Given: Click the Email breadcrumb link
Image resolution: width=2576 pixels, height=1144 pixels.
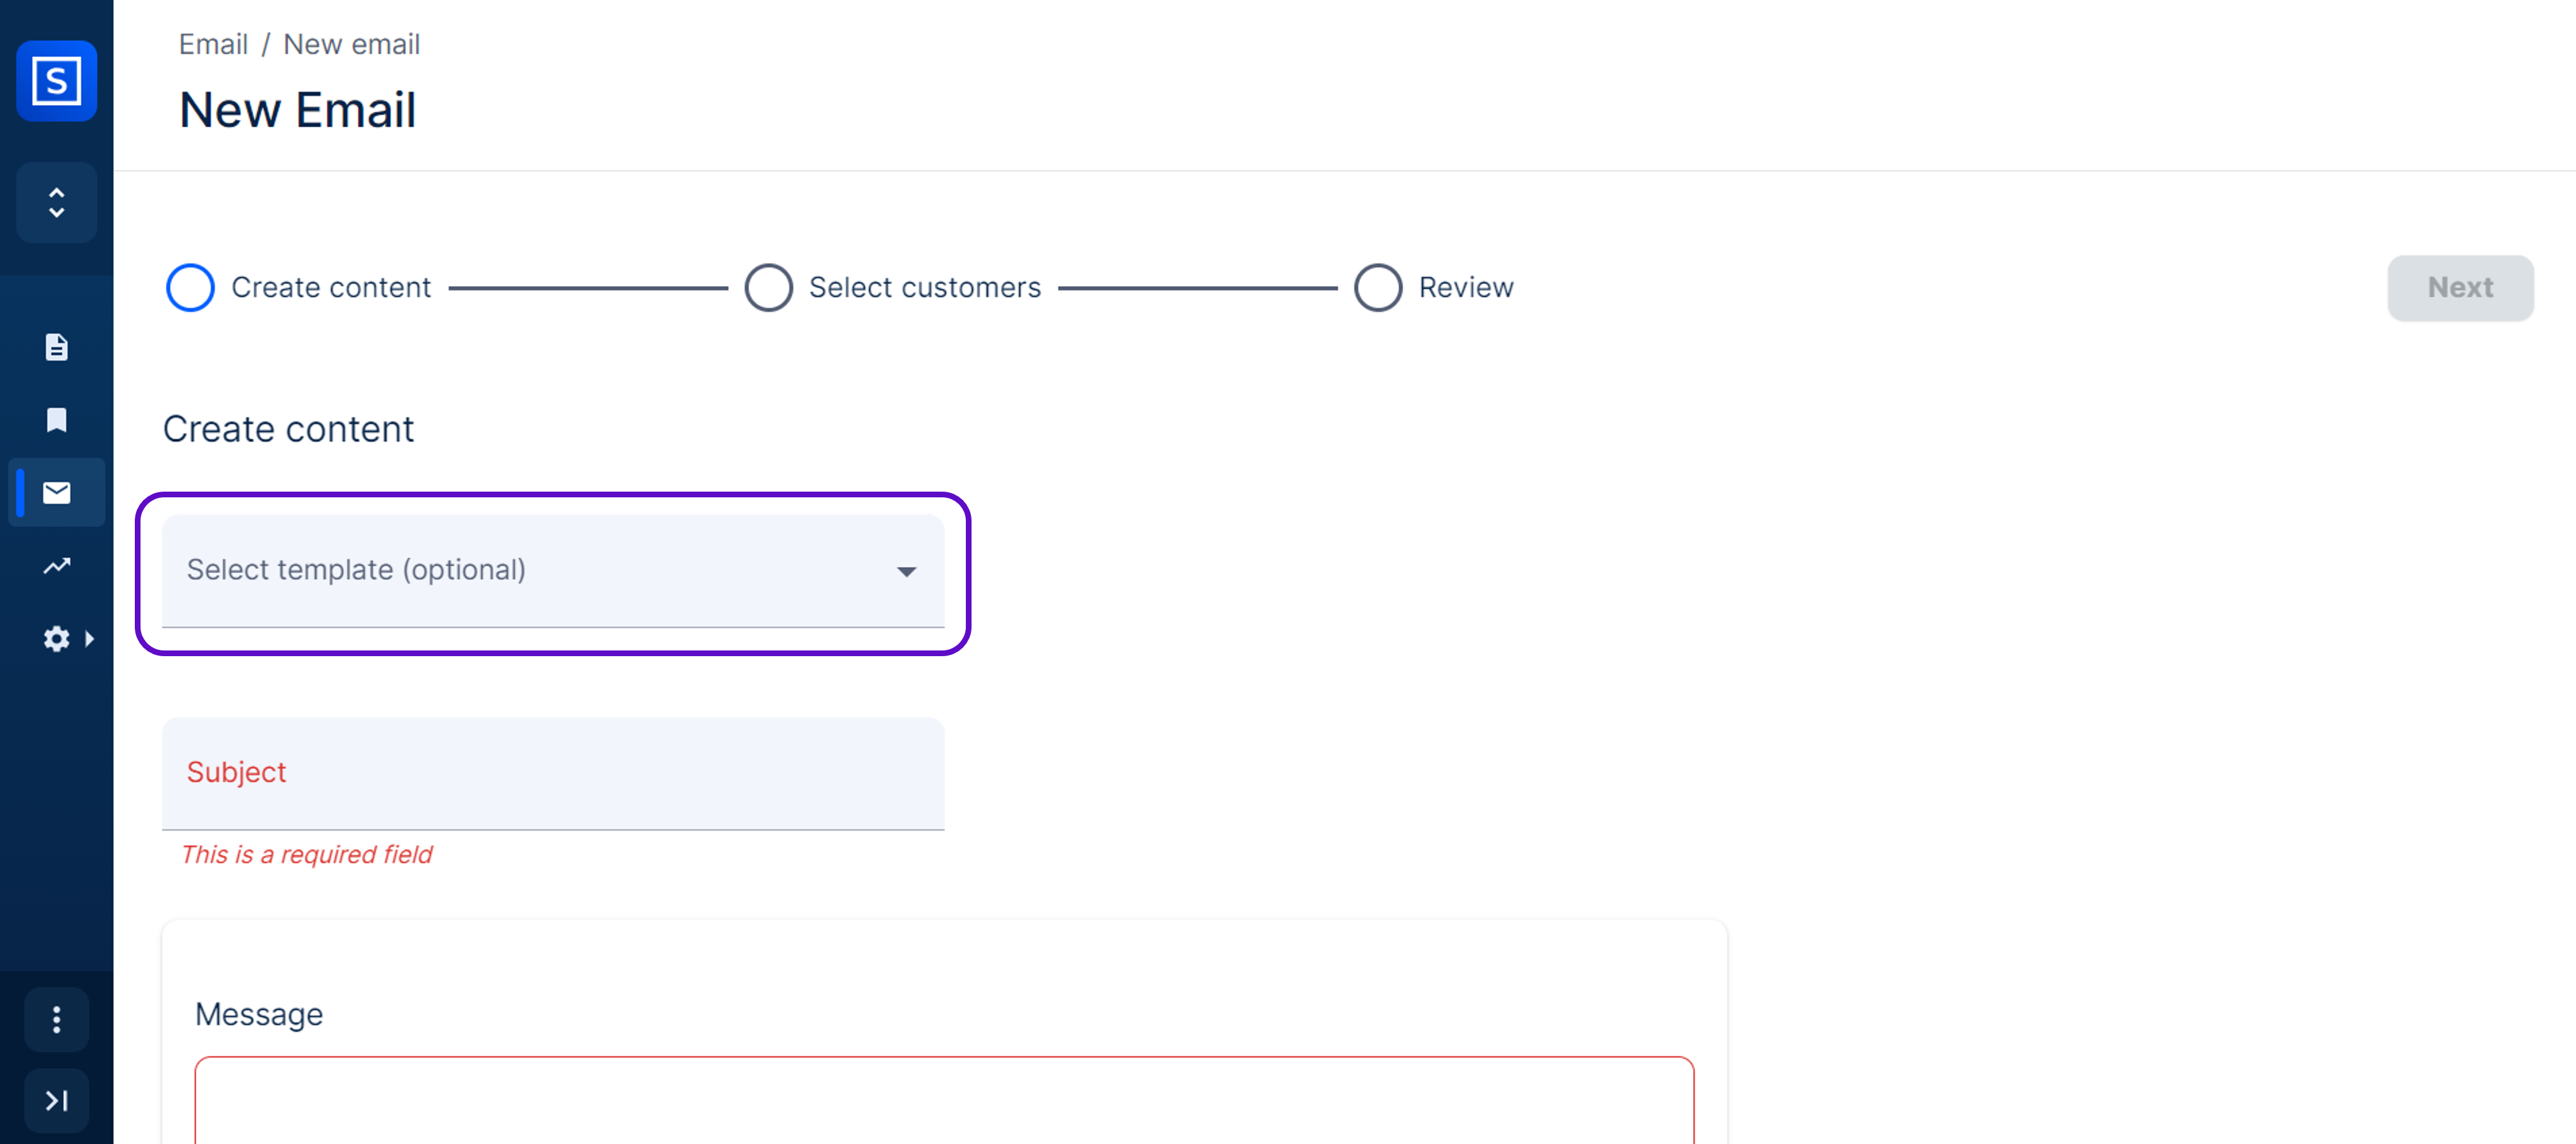Looking at the screenshot, I should (x=213, y=44).
